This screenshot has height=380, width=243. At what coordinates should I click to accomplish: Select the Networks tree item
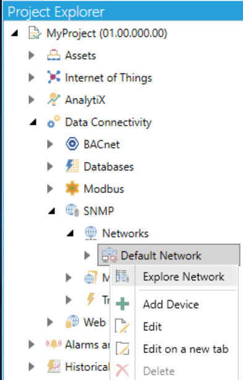coord(126,234)
